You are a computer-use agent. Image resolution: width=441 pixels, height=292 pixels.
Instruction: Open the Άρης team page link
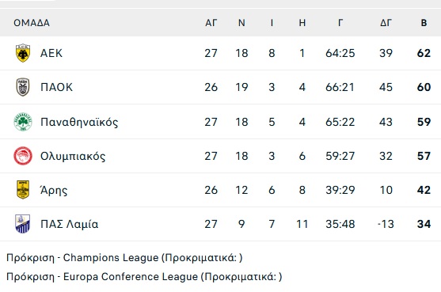pyautogui.click(x=54, y=190)
